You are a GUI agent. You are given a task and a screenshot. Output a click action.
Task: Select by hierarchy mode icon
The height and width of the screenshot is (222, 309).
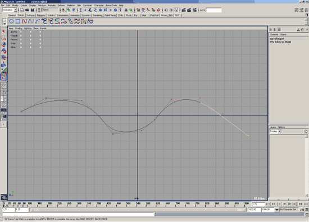(64, 10)
